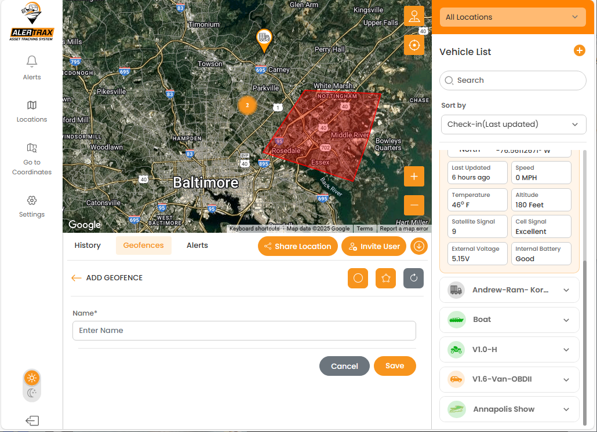Click the Internal Battery Good cell
This screenshot has height=432, width=597.
(541, 254)
